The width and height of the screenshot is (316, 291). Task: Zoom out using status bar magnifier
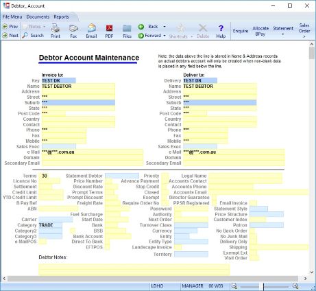(x=234, y=286)
